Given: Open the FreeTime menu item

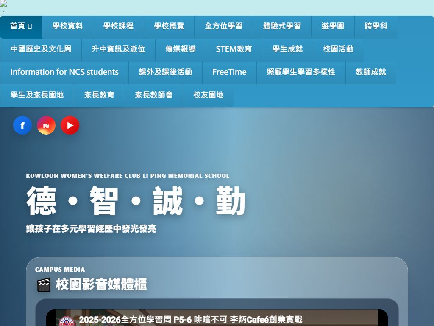Looking at the screenshot, I should (229, 73).
